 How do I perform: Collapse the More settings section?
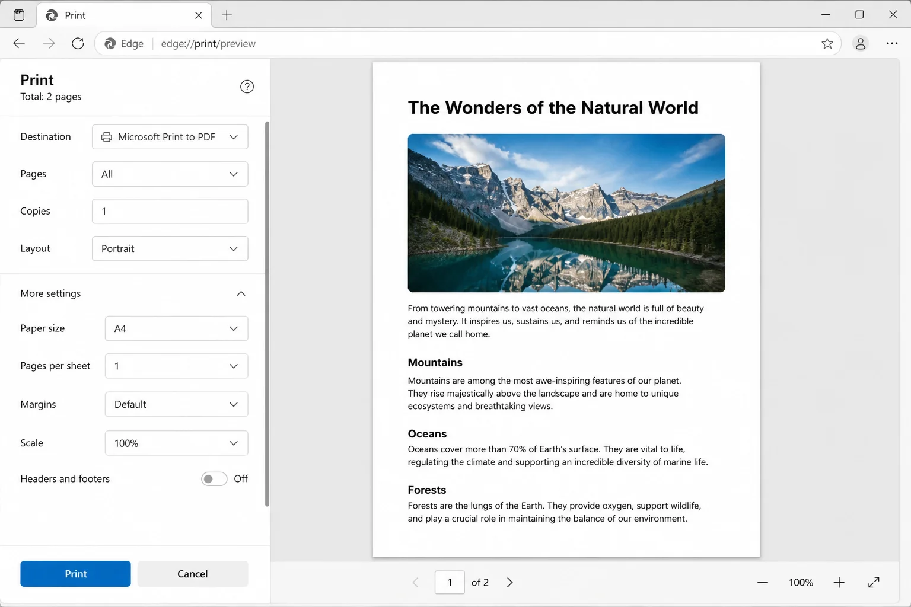(x=241, y=293)
